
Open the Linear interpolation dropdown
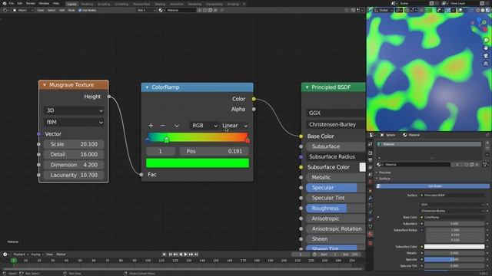(x=234, y=126)
